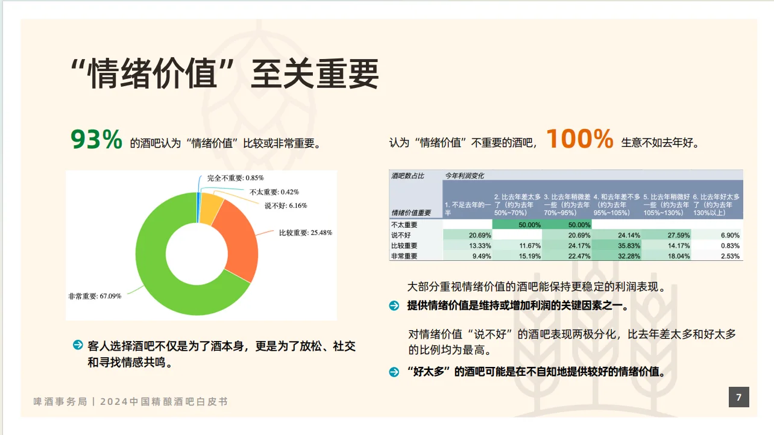The image size is (774, 435).
Task: Click the table row label "不太重要"
Action: point(404,225)
